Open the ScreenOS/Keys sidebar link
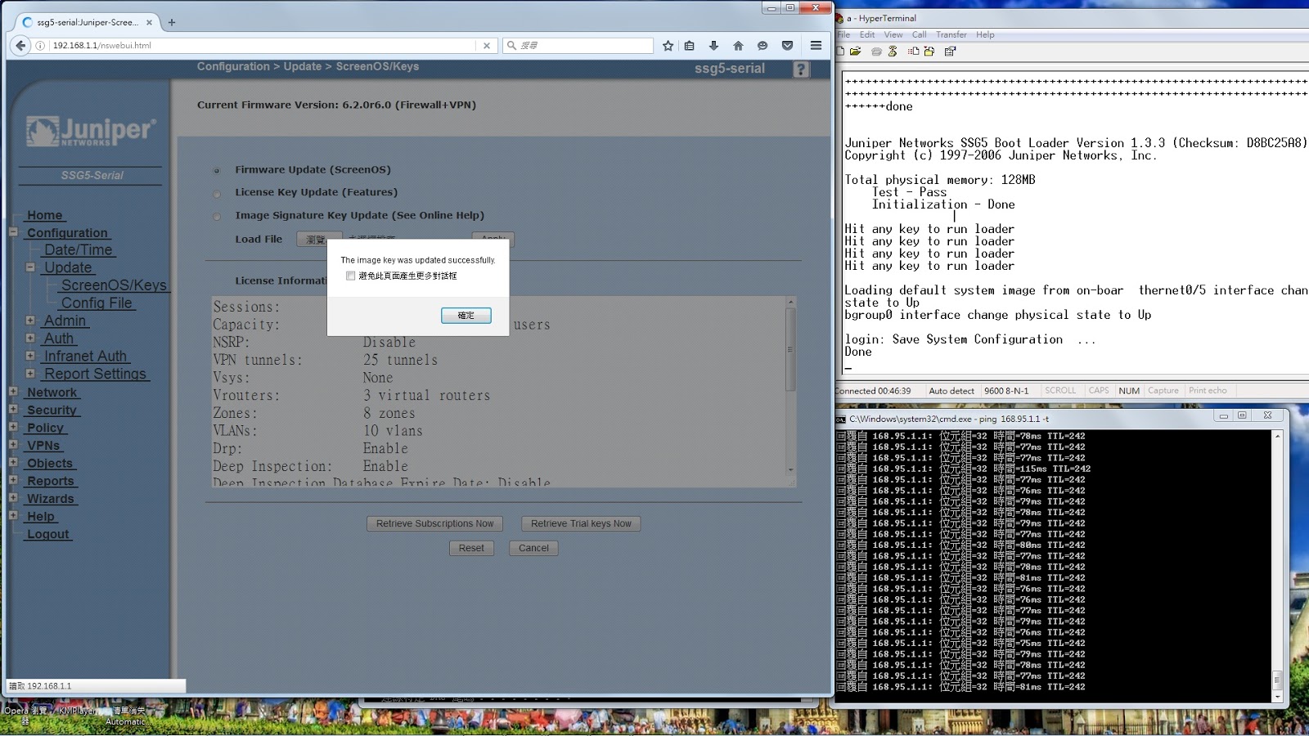The image size is (1309, 736). click(115, 285)
